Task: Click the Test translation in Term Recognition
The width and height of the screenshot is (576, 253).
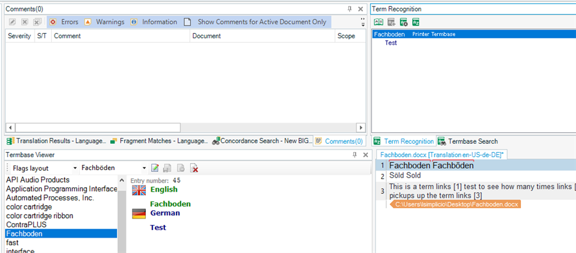Action: 391,43
